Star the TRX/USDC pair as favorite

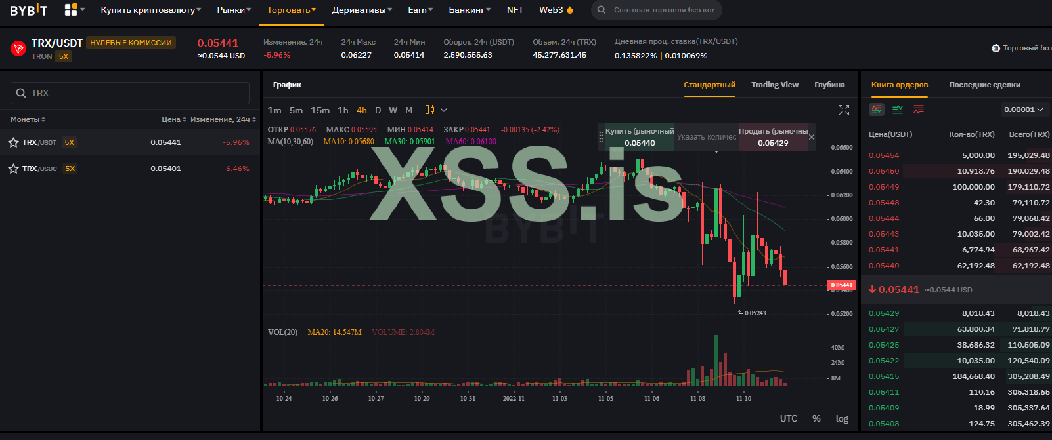[13, 169]
